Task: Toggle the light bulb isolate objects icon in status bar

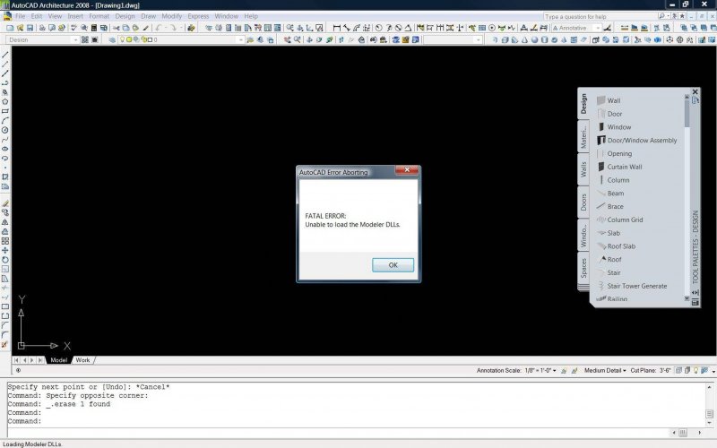Action: click(x=695, y=371)
